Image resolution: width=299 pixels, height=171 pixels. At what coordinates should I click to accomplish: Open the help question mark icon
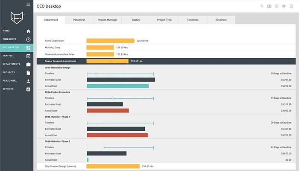coord(276,6)
